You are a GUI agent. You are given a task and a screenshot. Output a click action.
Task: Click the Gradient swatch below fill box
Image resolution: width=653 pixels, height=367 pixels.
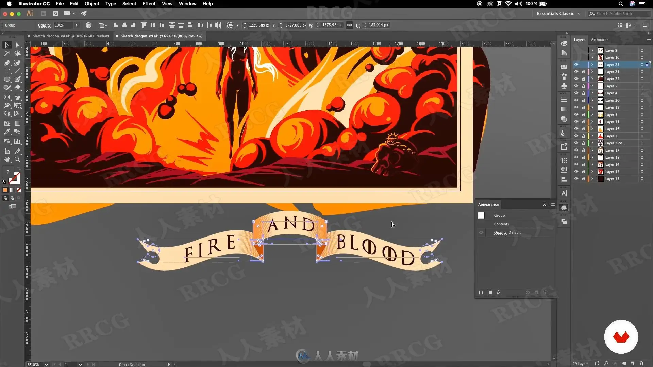coord(12,190)
